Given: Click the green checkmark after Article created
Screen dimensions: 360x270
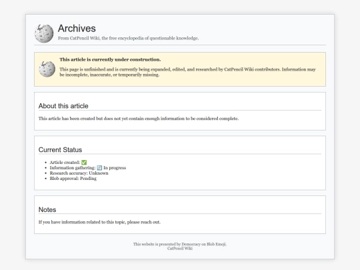Looking at the screenshot, I should (84, 163).
